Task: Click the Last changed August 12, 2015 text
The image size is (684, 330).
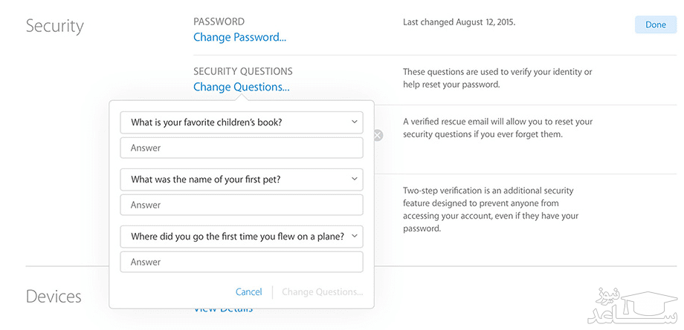Action: point(459,22)
